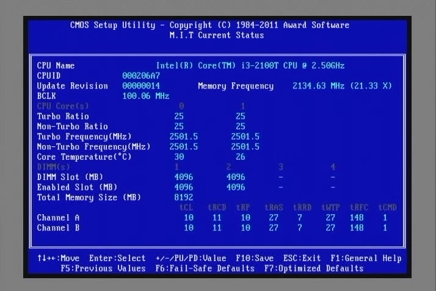Click the tRRD column header
The width and height of the screenshot is (436, 291).
302,207
